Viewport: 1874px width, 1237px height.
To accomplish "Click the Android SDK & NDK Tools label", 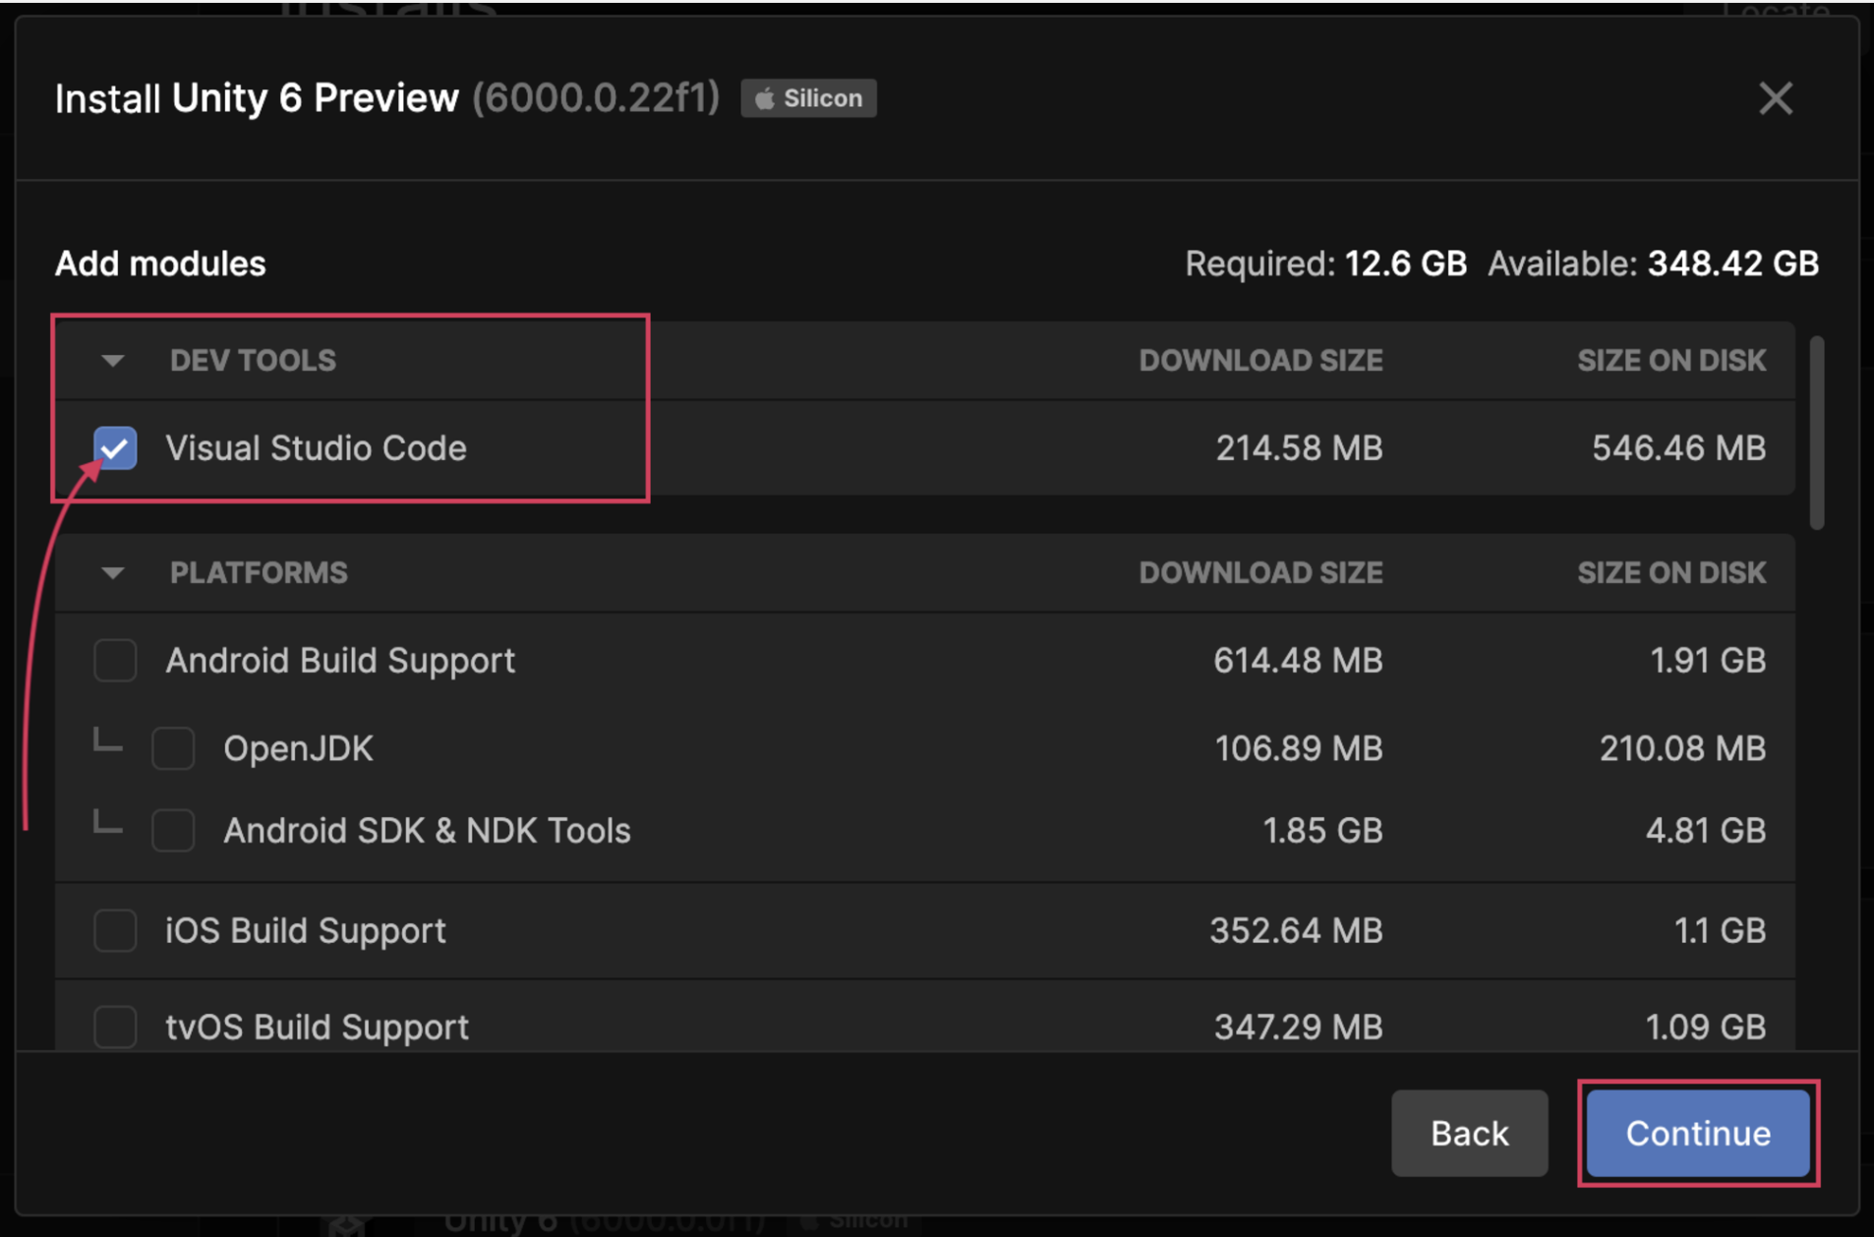I will click(427, 830).
